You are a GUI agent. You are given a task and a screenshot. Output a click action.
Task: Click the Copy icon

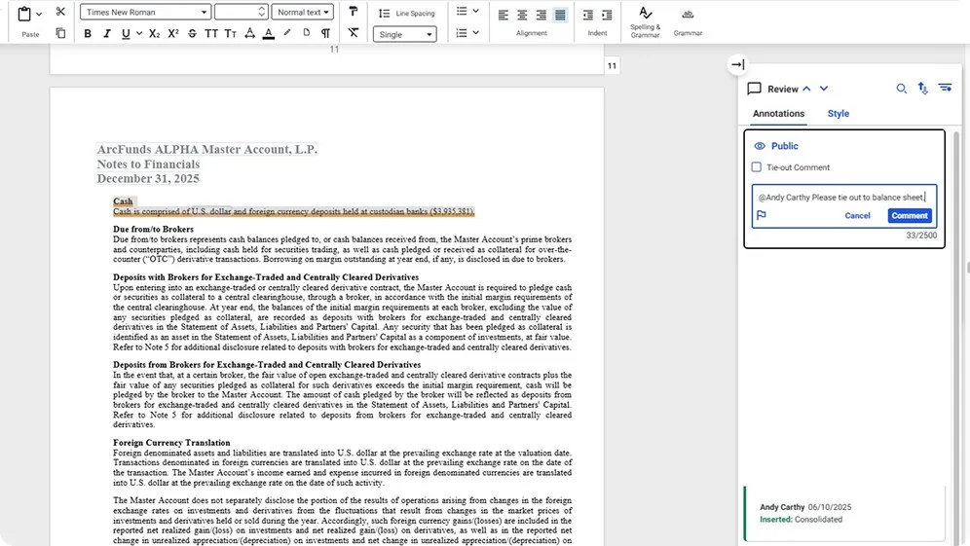coord(60,33)
